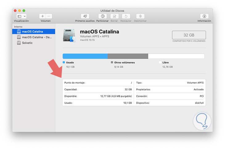Click the Conexión PCI value
Image resolution: width=225 pixels, height=148 pixels.
(x=202, y=96)
